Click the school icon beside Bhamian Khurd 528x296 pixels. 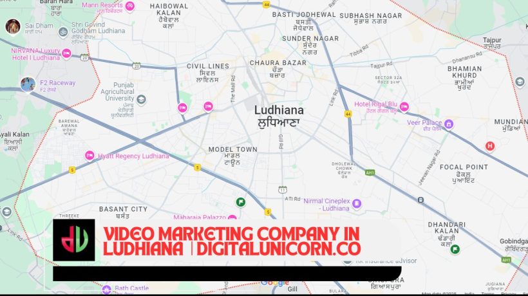coord(520,82)
